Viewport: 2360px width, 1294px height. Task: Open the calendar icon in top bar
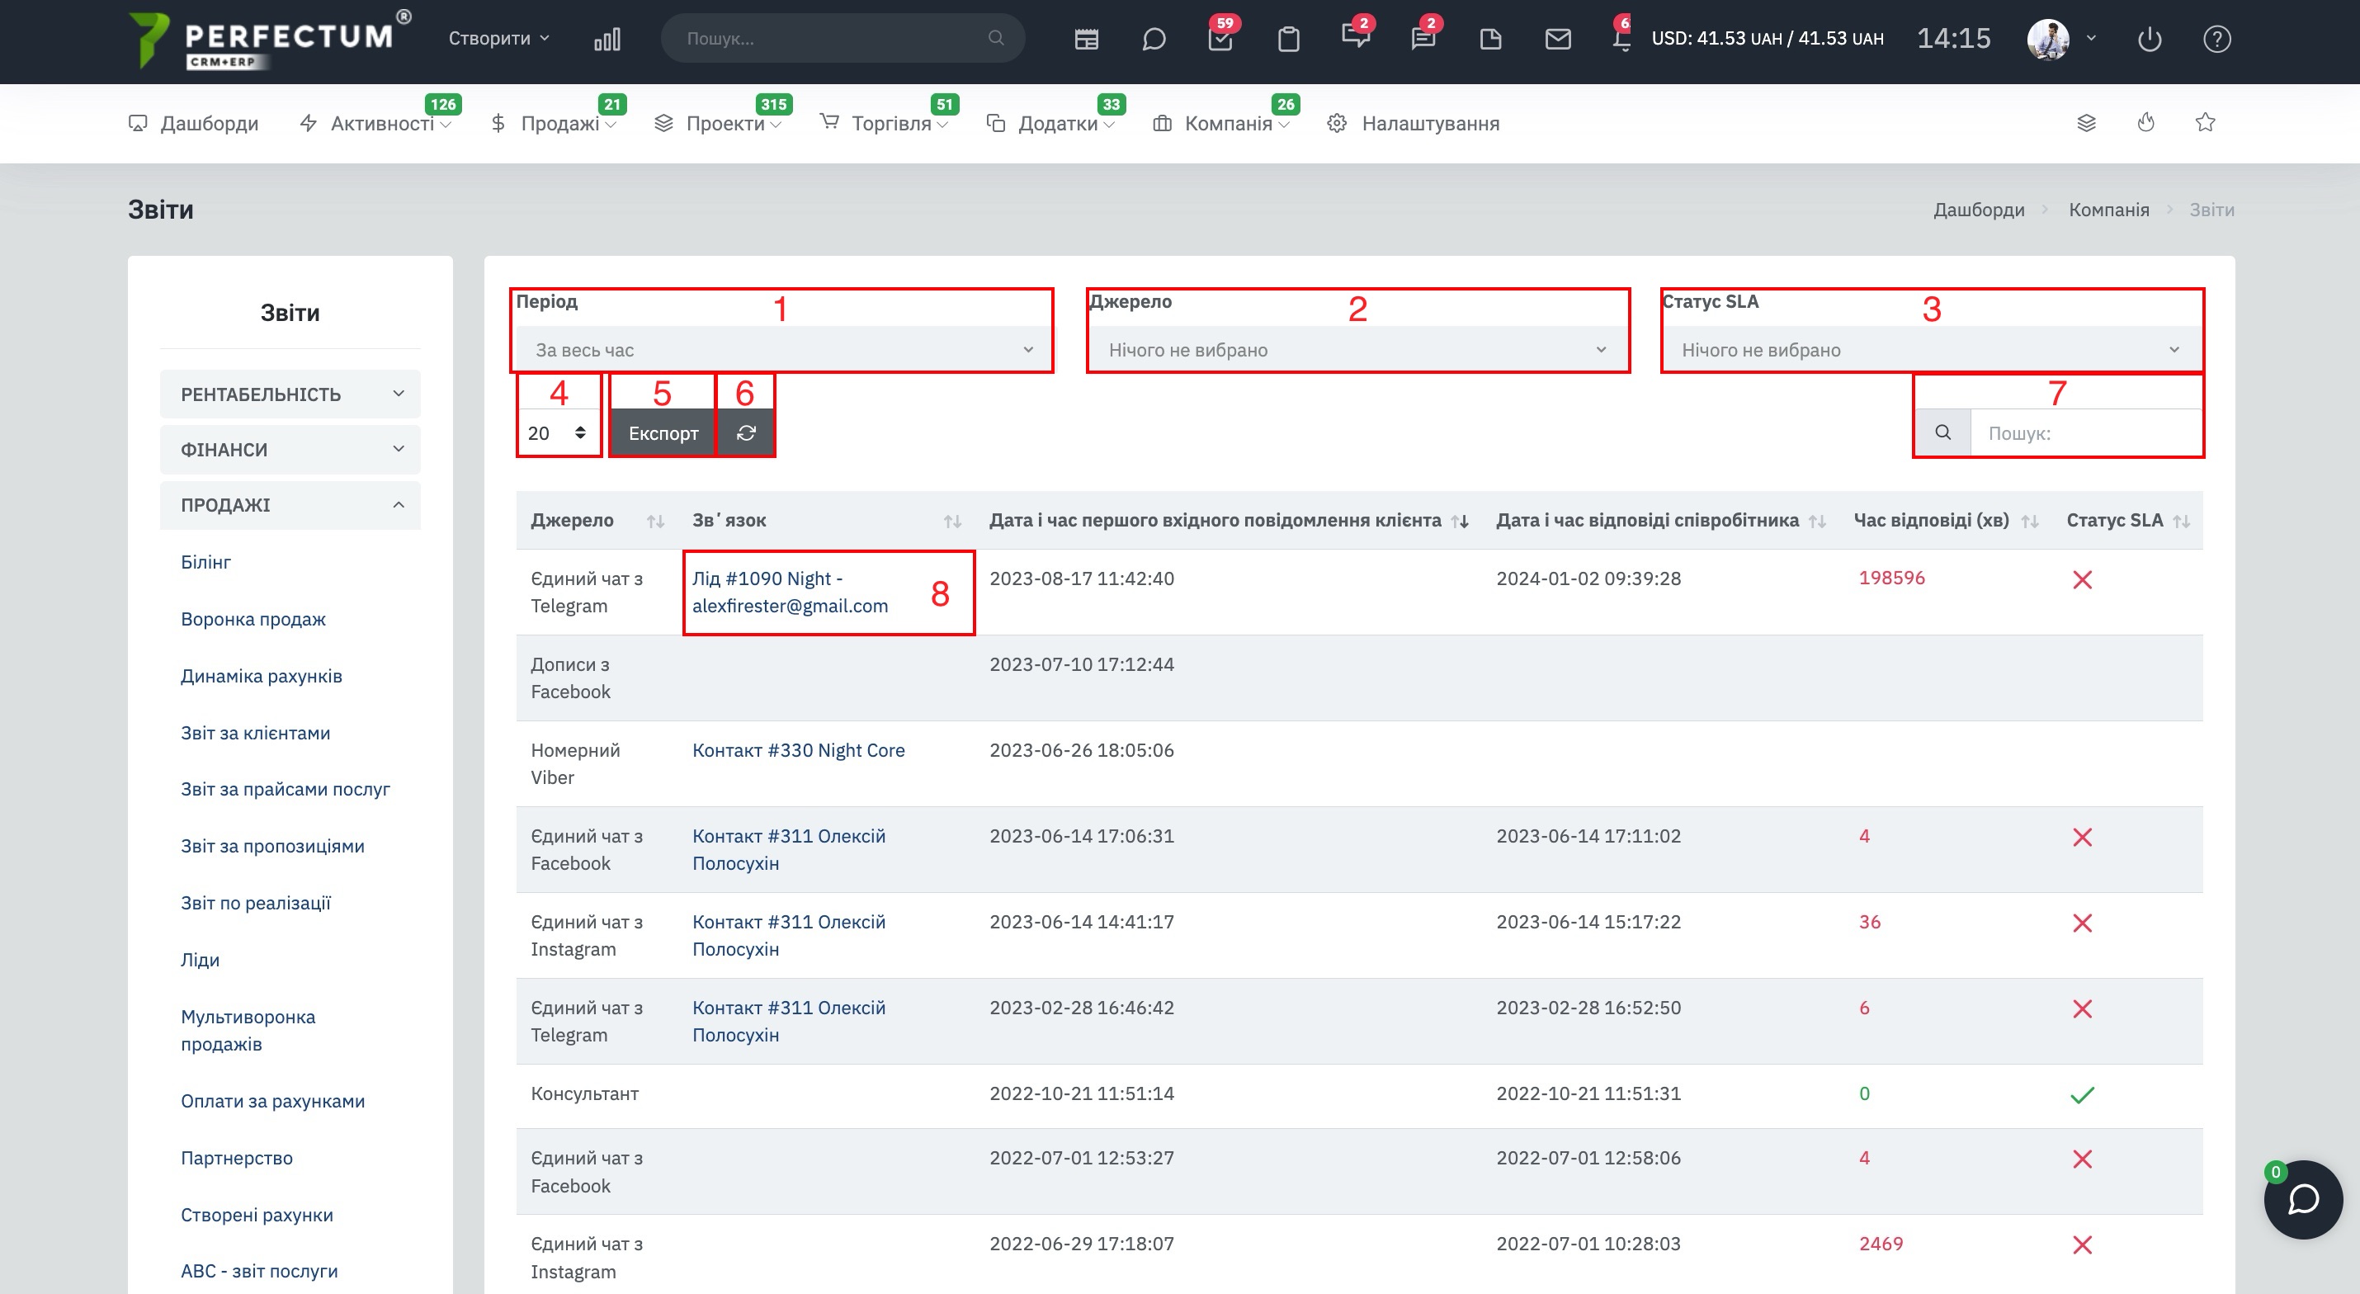pos(1087,39)
